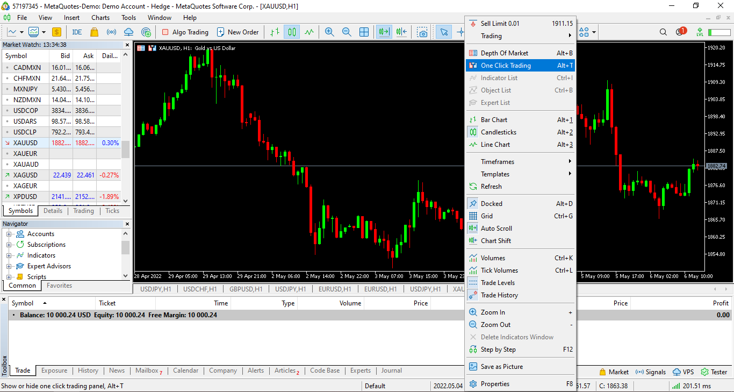Click the connection status 201.51 ms indicator

[x=691, y=386]
